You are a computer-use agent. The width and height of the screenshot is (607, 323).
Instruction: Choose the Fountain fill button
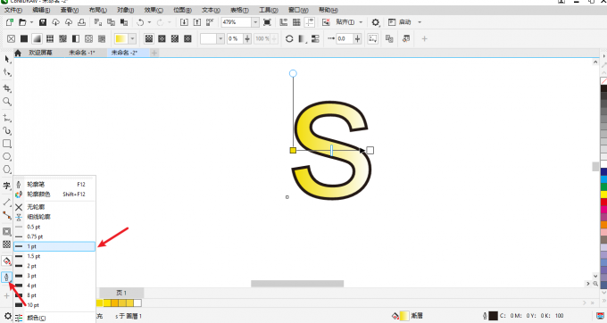coord(37,38)
